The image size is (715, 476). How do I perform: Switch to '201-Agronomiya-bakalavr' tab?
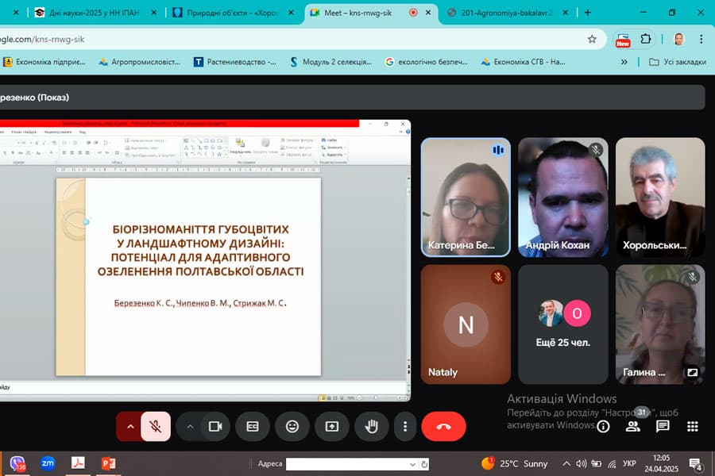coord(506,13)
